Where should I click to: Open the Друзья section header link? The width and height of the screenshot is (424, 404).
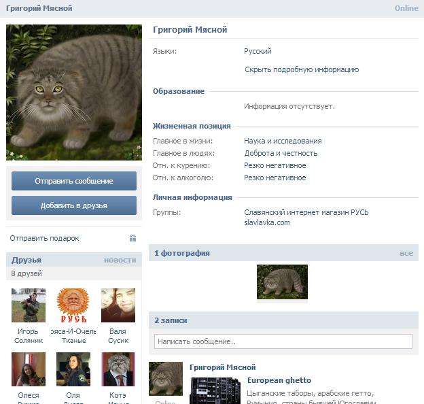(26, 260)
